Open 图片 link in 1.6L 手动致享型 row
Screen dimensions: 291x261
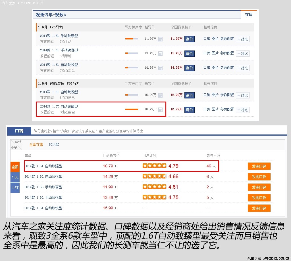[x=215, y=39]
